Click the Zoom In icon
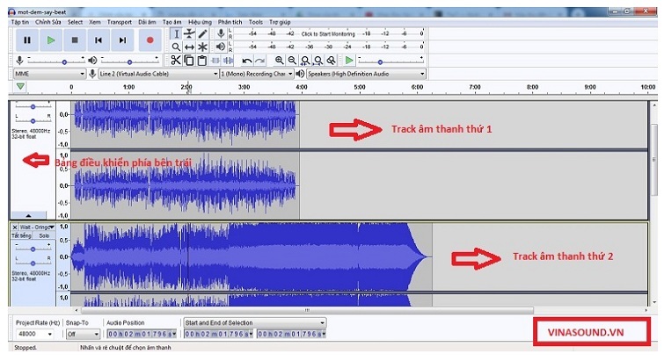The height and width of the screenshot is (361, 664). 279,61
